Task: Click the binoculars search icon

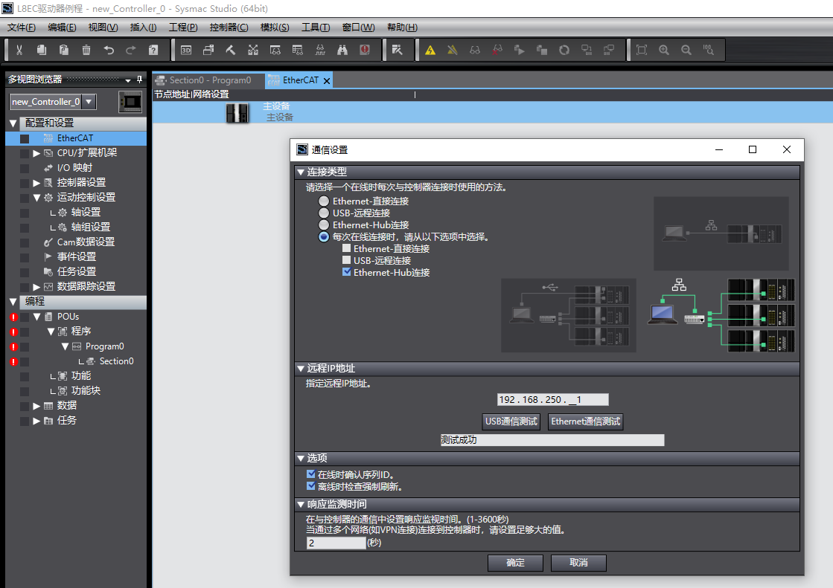Action: tap(342, 50)
